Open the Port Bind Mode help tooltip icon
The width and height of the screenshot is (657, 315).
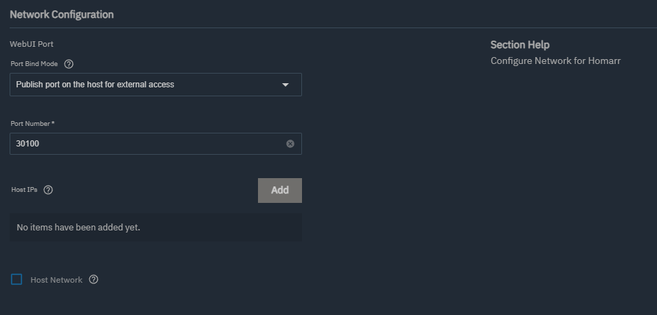point(69,64)
